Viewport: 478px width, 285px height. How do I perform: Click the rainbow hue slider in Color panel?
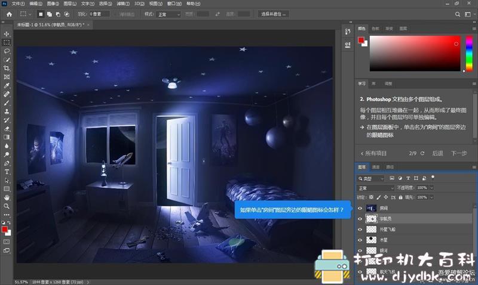click(469, 54)
